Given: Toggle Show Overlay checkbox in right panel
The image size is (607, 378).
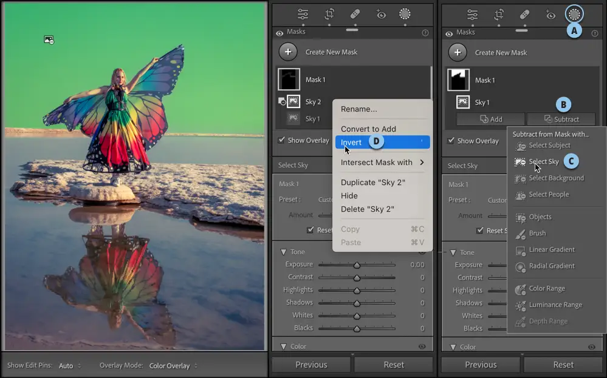Looking at the screenshot, I should [451, 141].
